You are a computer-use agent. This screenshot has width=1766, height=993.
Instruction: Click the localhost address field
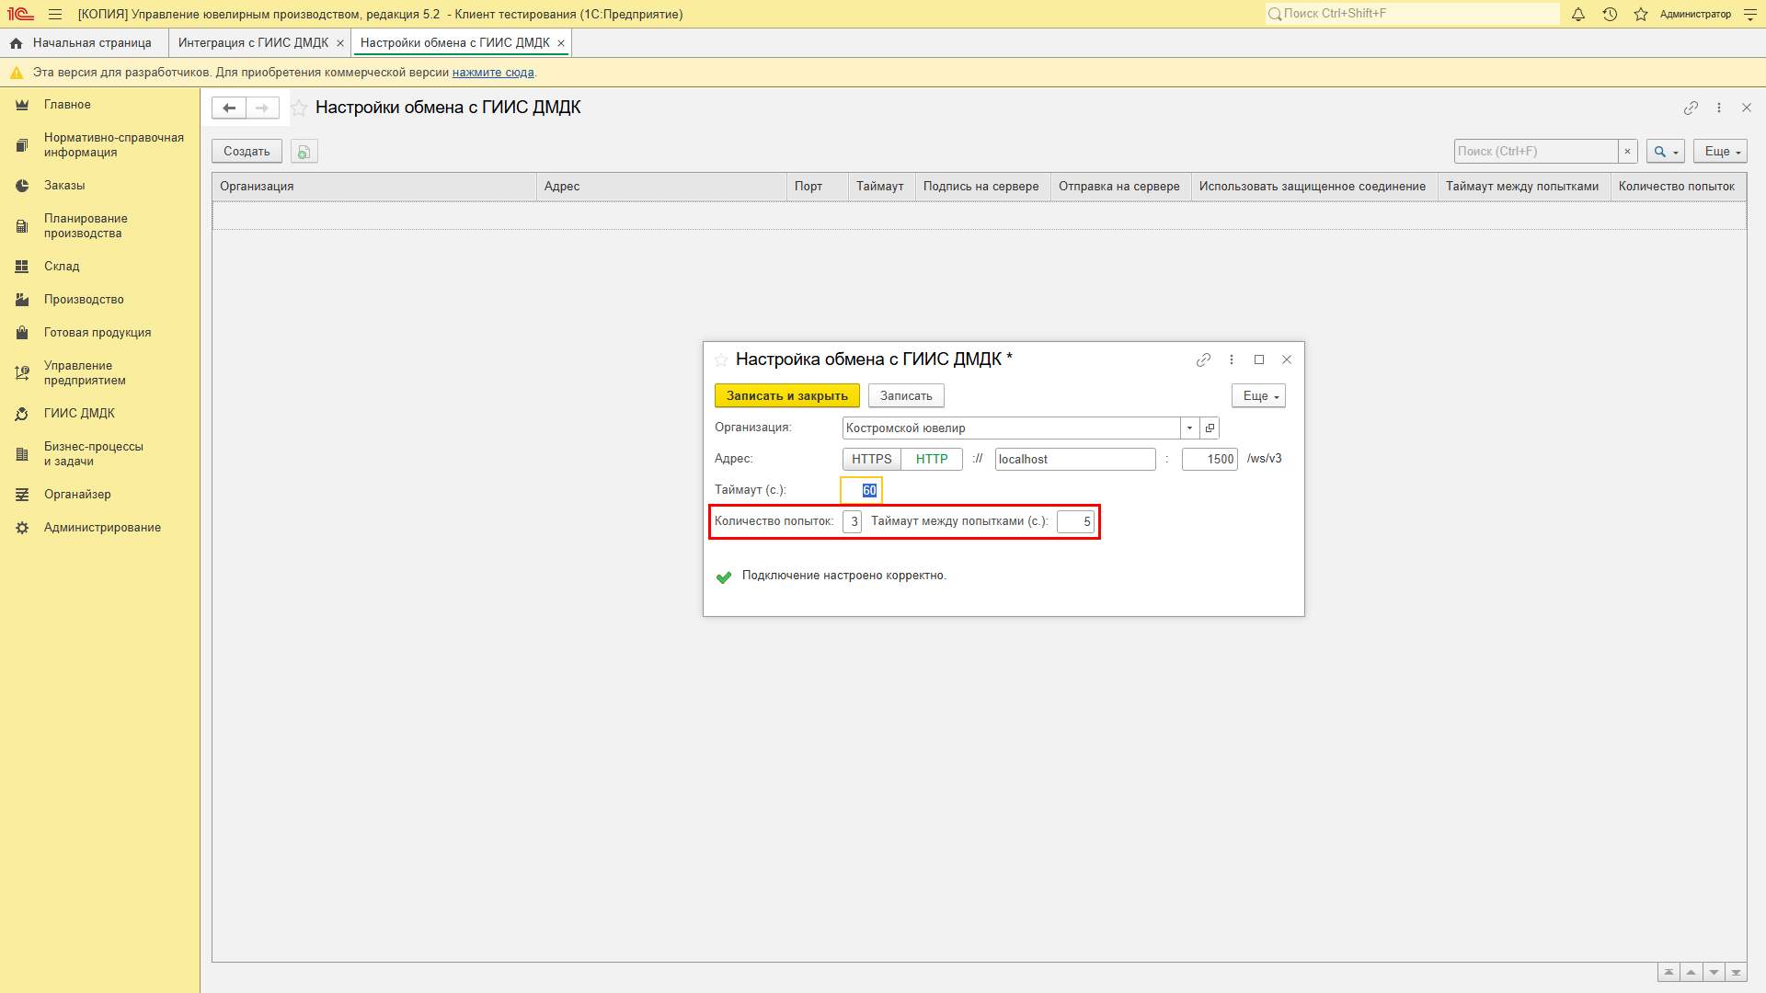coord(1075,459)
